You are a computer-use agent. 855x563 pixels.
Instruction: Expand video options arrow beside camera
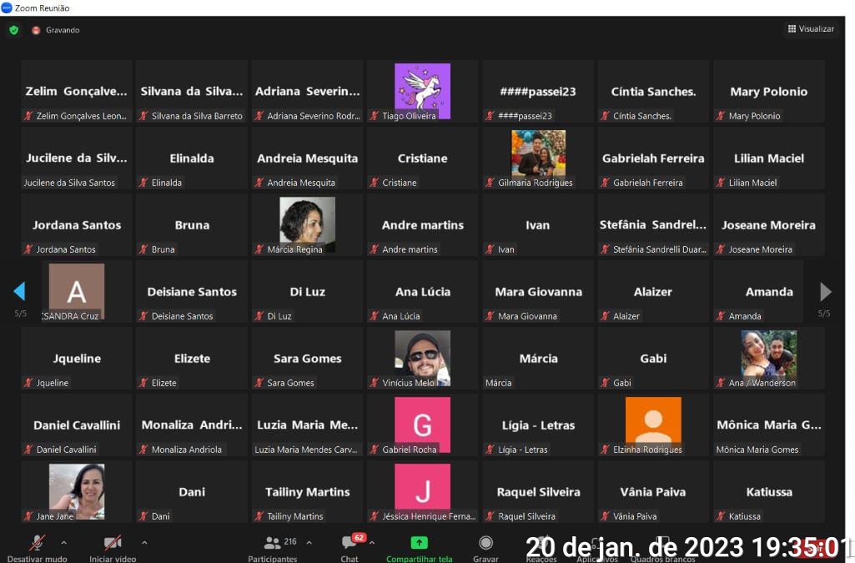point(144,542)
